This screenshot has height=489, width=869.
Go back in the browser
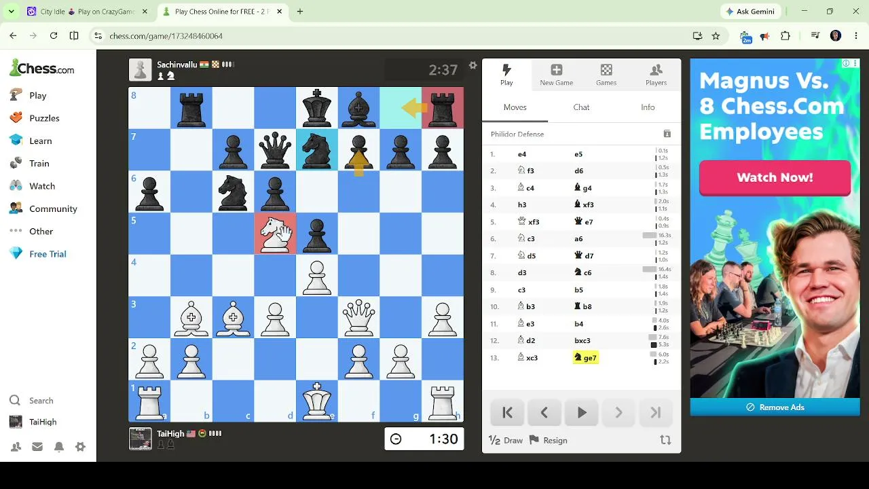tap(13, 36)
